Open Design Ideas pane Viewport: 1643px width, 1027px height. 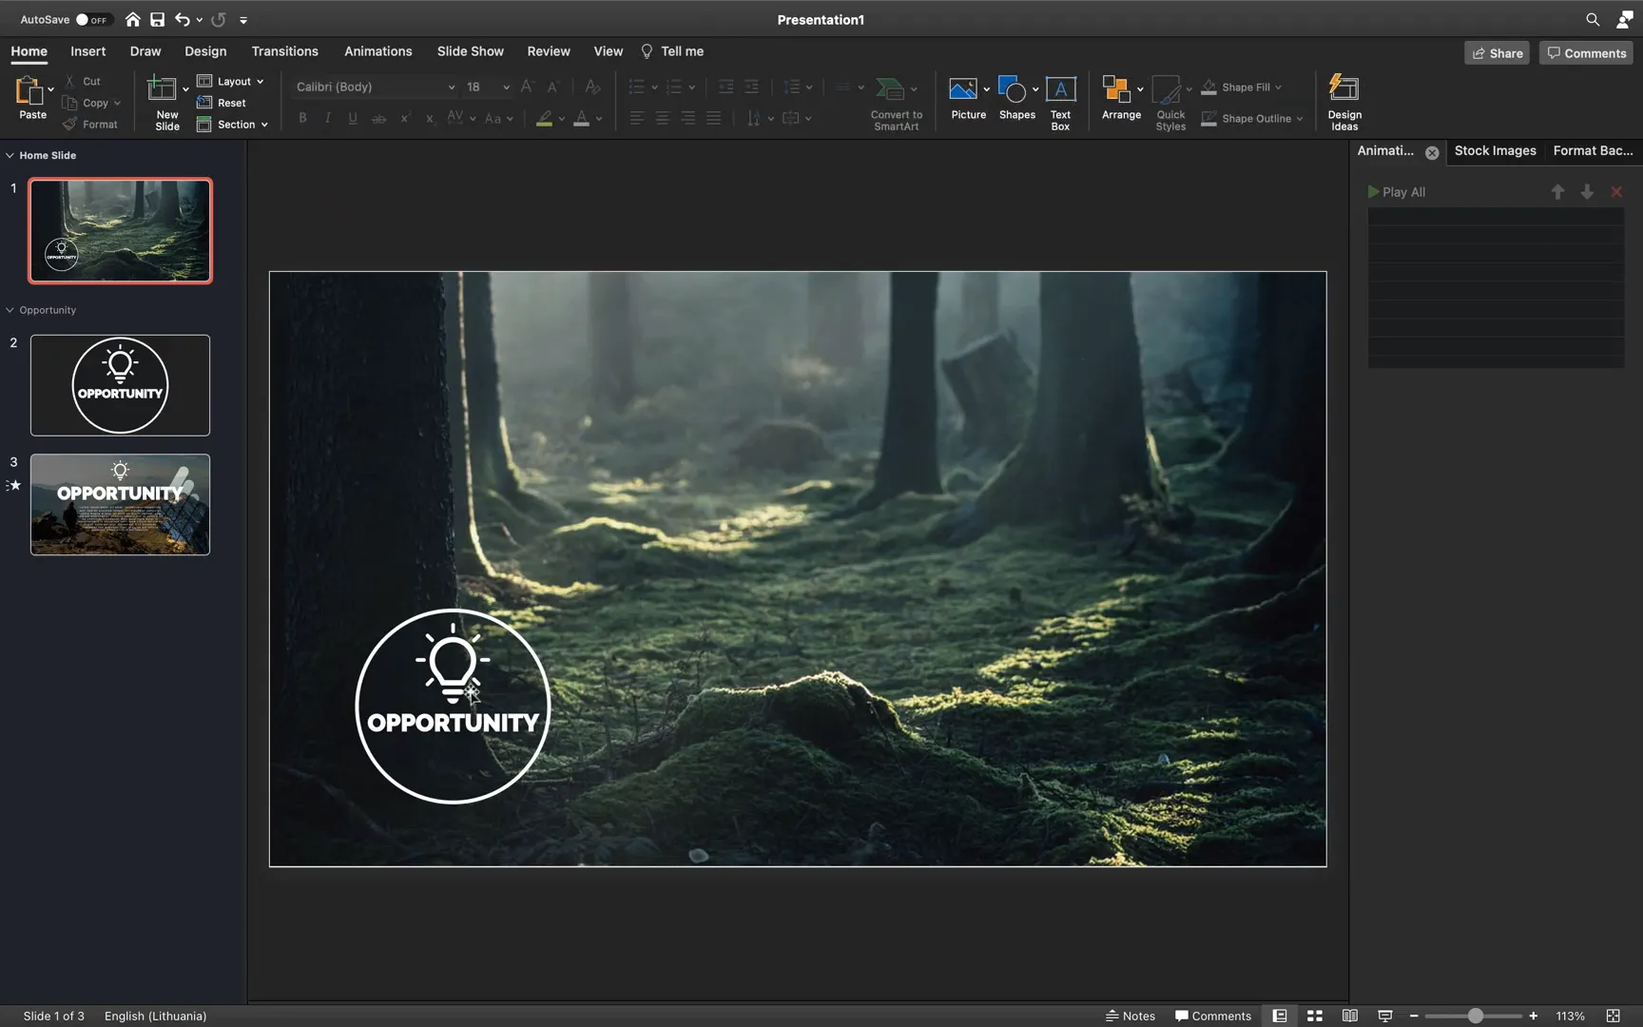pyautogui.click(x=1344, y=102)
